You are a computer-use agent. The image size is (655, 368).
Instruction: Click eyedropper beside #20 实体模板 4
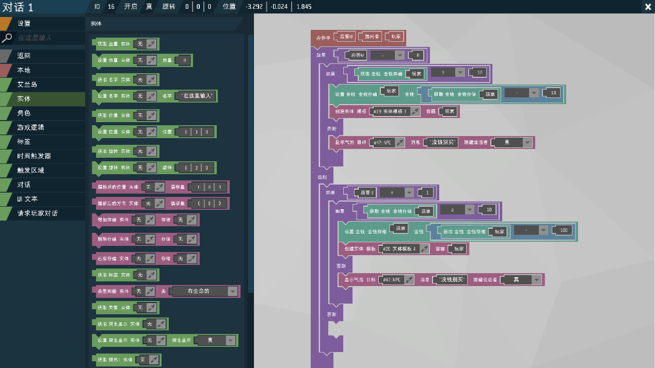tap(424, 249)
